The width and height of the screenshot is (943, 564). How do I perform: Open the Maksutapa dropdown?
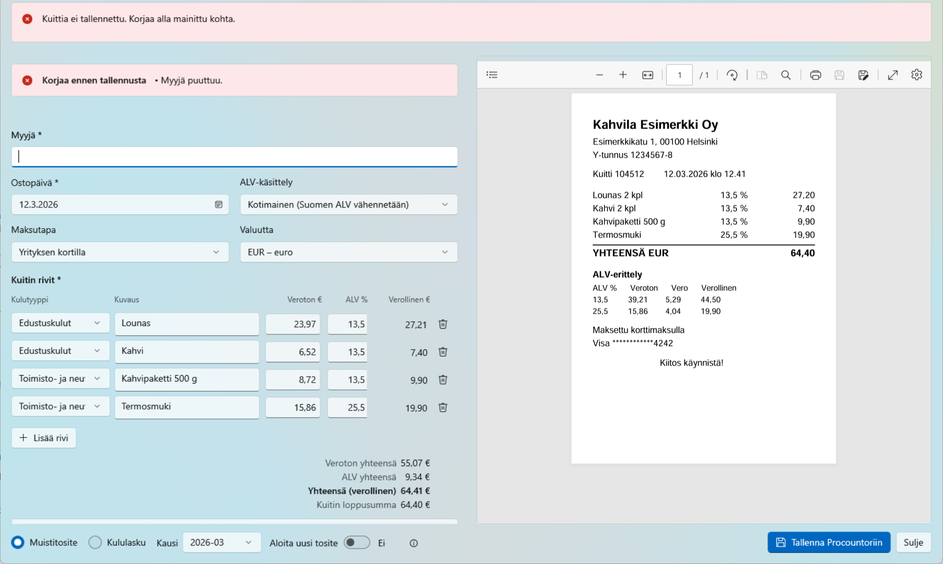click(x=120, y=252)
